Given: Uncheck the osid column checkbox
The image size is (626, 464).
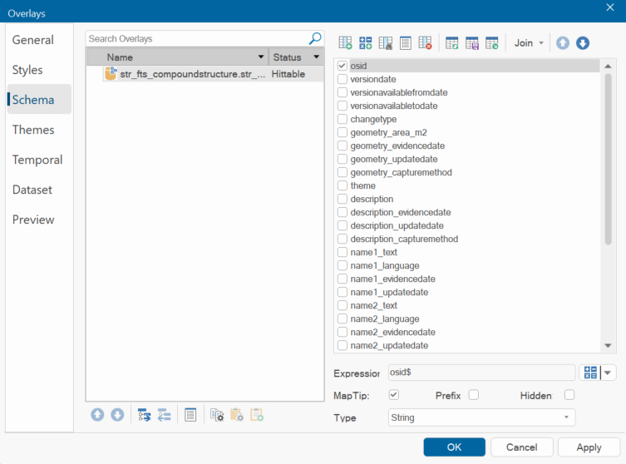Looking at the screenshot, I should point(343,66).
